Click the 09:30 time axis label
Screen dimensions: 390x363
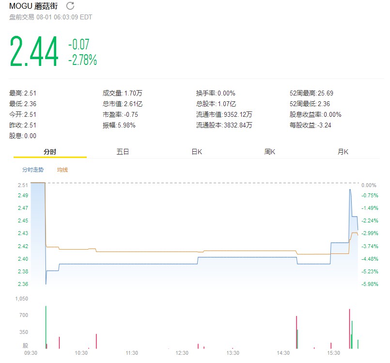point(31,353)
